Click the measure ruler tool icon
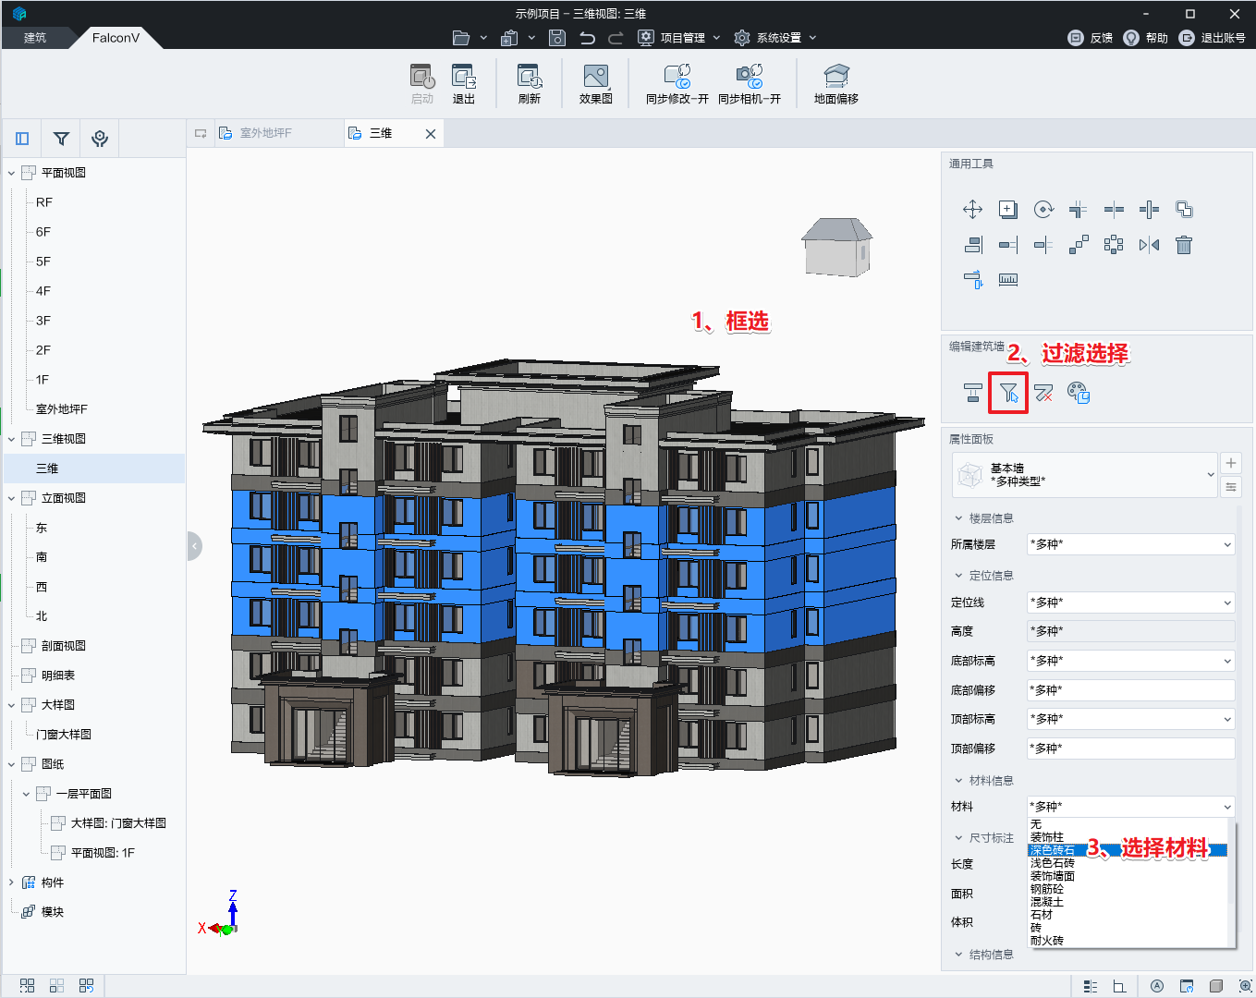Viewport: 1256px width, 998px height. [x=1008, y=280]
